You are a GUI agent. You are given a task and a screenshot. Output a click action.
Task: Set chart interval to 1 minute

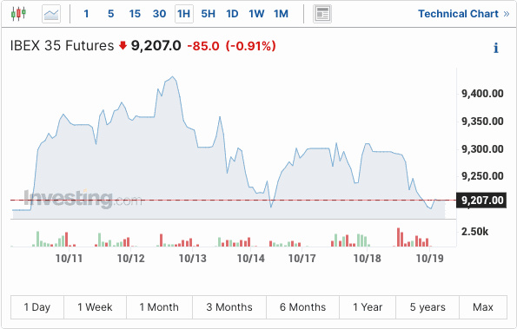[86, 14]
